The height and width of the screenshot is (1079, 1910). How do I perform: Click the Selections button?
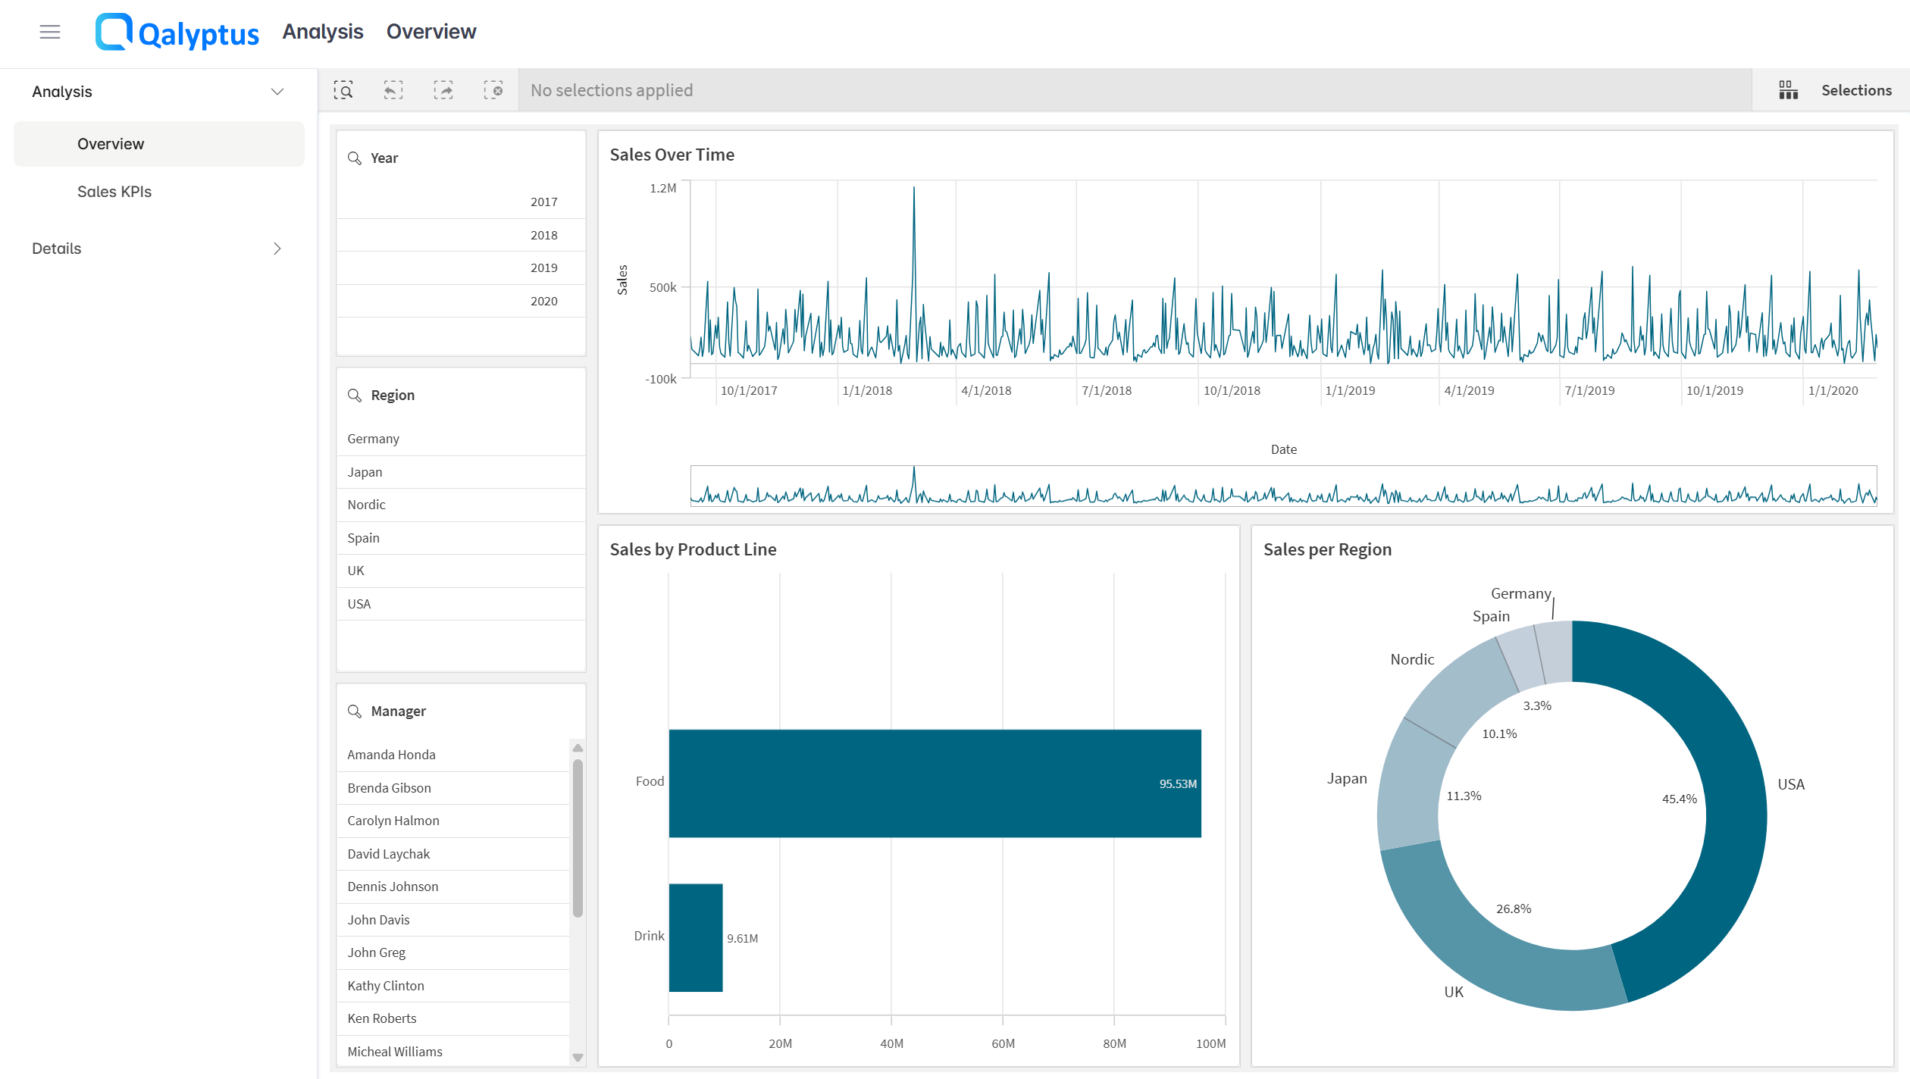point(1855,90)
